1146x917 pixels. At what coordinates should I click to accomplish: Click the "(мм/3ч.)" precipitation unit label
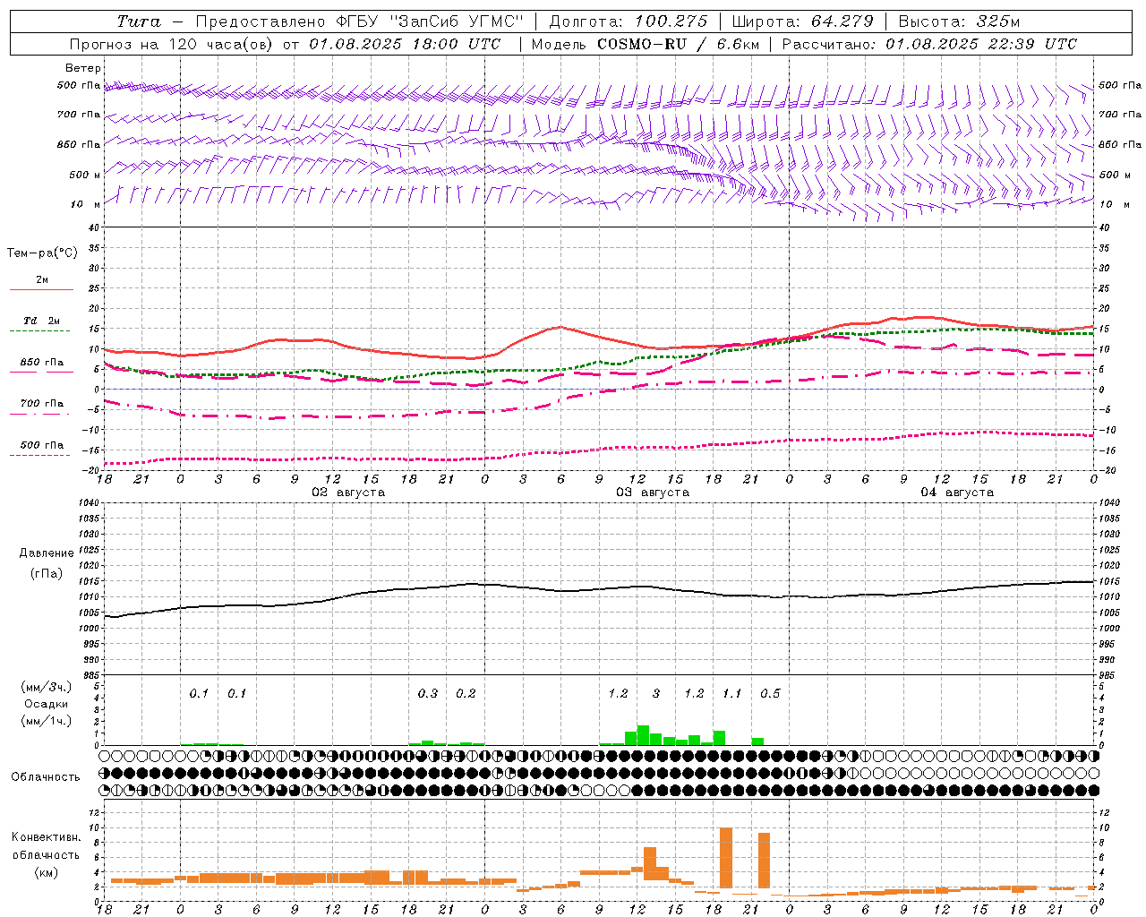47,687
